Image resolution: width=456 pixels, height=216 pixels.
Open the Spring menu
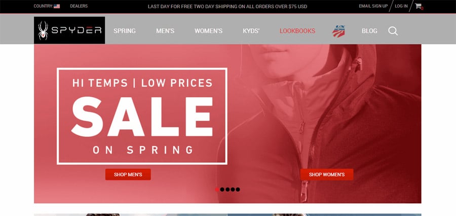coord(125,31)
